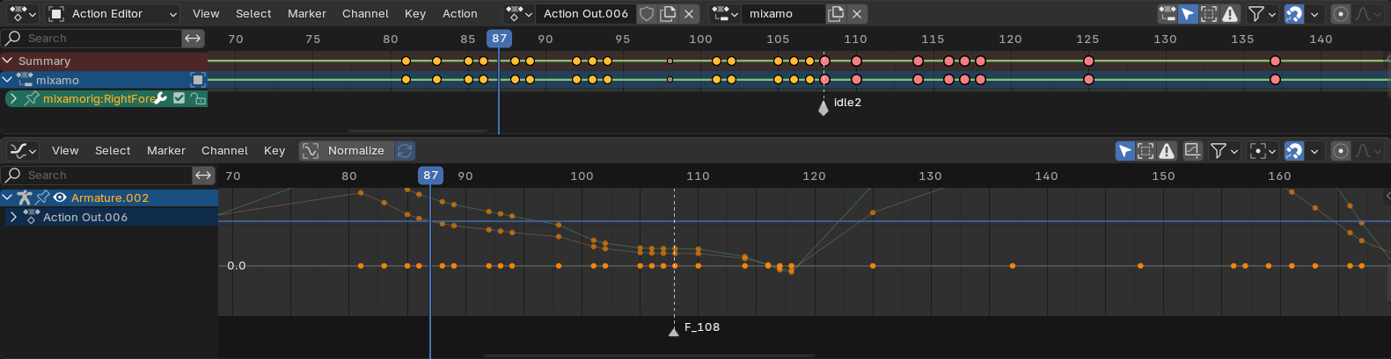1391x359 pixels.
Task: Open Key menu in Graph Editor
Action: pos(275,150)
